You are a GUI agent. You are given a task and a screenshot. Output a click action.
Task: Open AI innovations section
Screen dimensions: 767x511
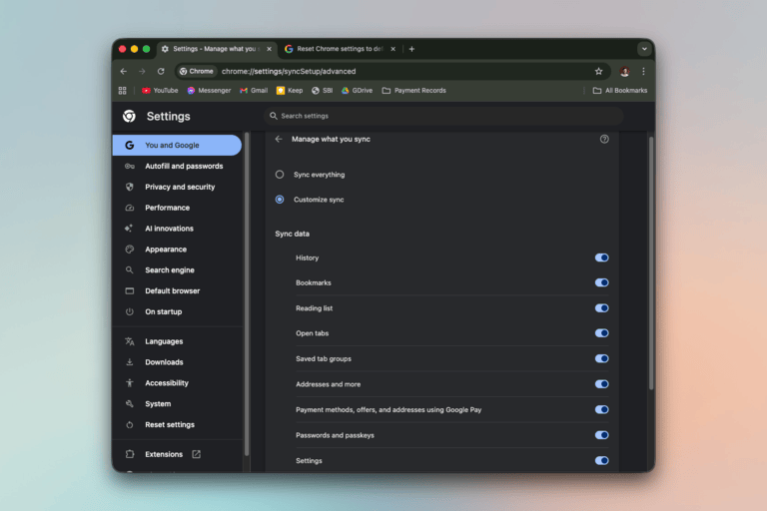click(x=177, y=229)
